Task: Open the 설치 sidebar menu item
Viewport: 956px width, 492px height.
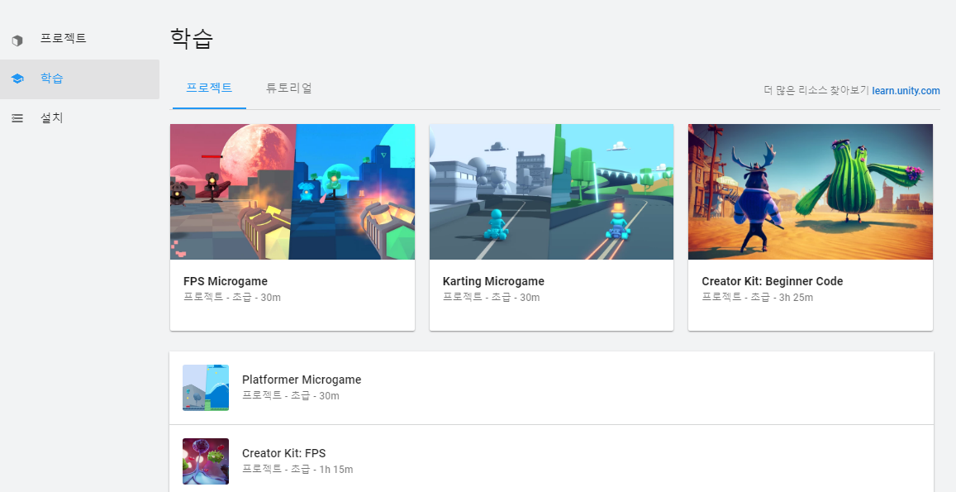Action: point(79,118)
